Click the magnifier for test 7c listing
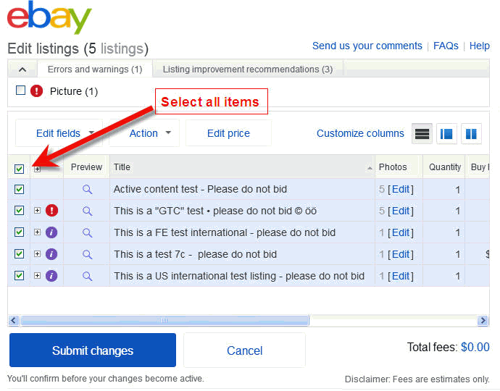 coord(88,254)
